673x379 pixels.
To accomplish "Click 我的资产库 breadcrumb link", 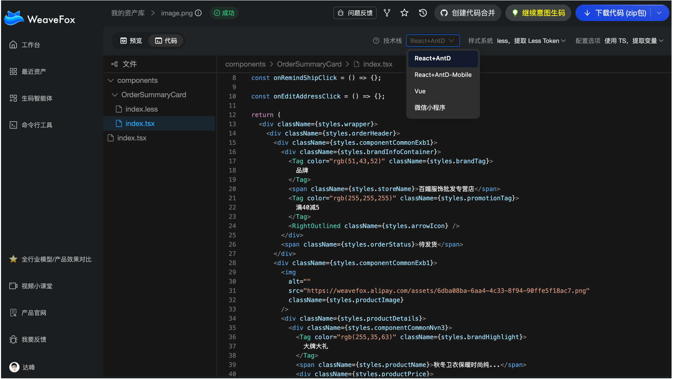I will pos(128,13).
